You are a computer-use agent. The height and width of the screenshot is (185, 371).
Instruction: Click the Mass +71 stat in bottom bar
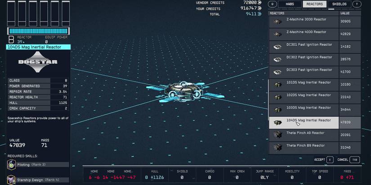coord(347,175)
